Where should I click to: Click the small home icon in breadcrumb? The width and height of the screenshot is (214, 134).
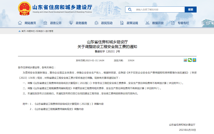[20, 31]
